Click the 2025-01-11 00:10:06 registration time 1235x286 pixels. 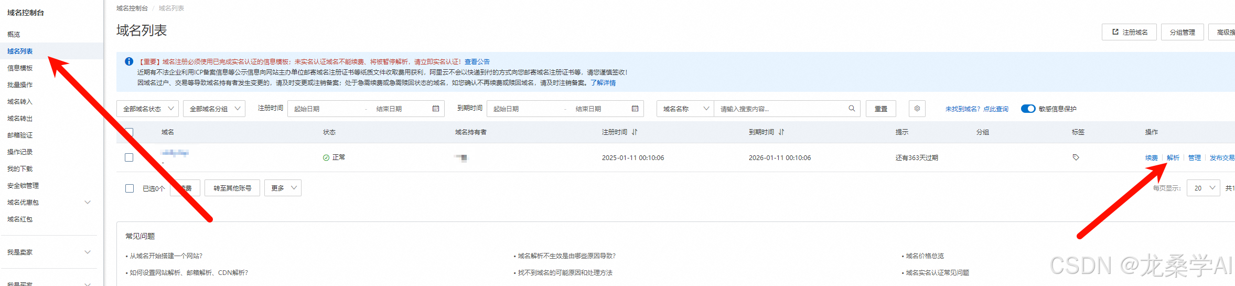pos(633,157)
